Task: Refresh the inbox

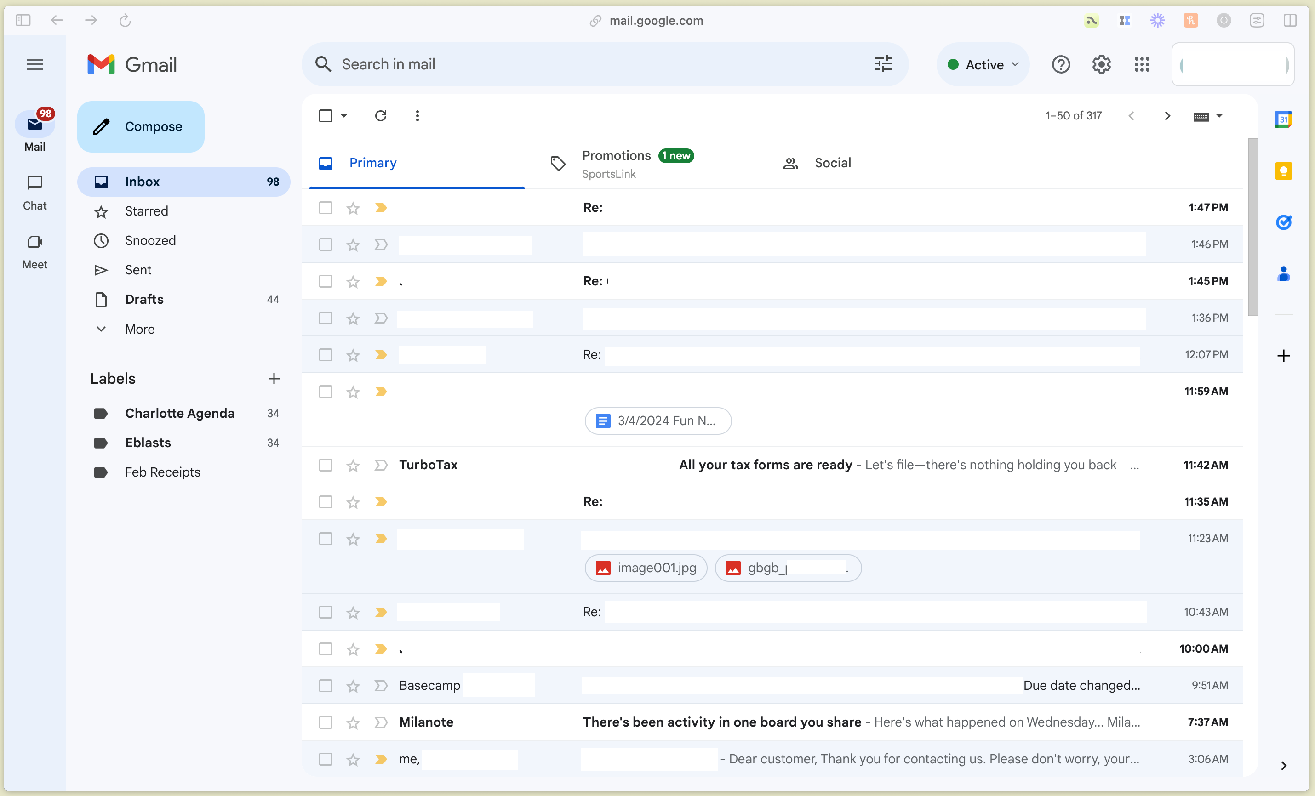Action: 381,116
